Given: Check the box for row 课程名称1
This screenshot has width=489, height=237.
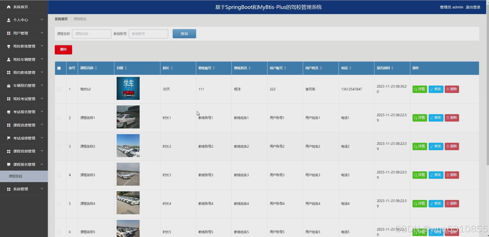Looking at the screenshot, I should tap(59, 118).
